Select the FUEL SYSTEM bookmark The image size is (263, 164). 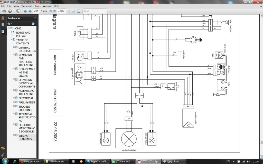[x=27, y=102]
